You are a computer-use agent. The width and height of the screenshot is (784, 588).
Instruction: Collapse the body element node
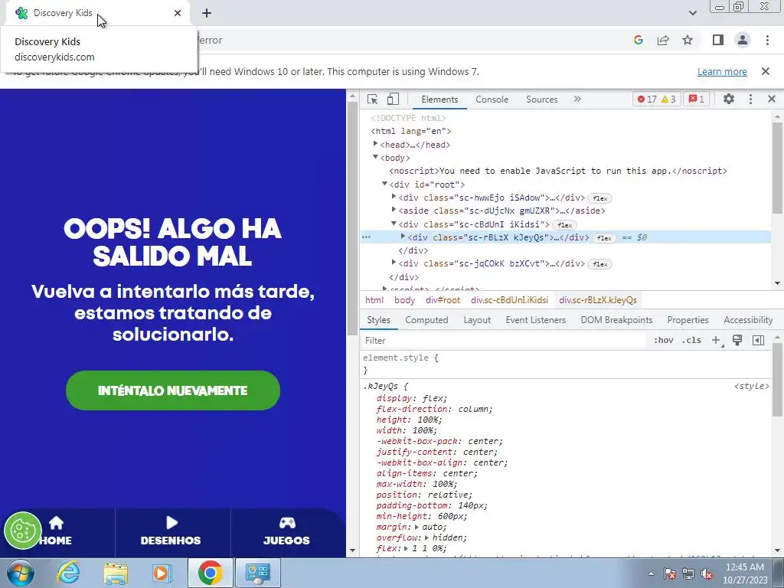pyautogui.click(x=375, y=157)
